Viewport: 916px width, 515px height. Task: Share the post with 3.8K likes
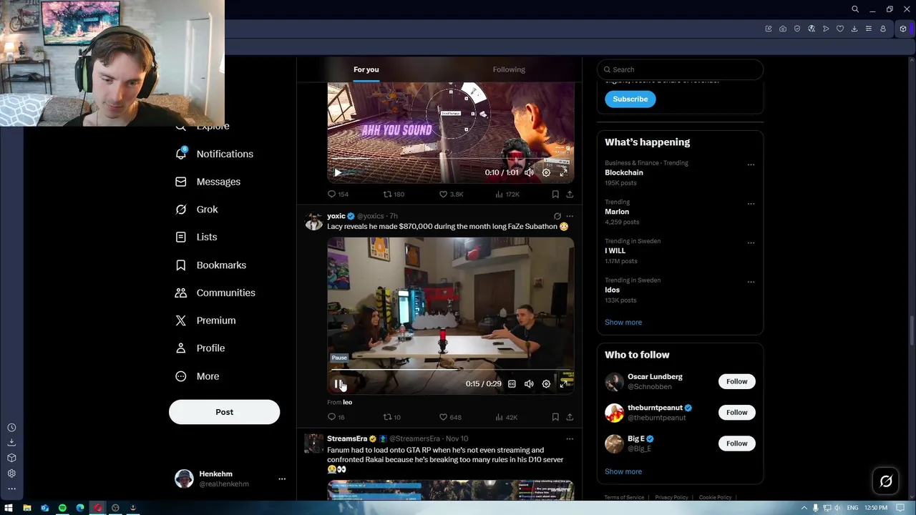click(570, 195)
